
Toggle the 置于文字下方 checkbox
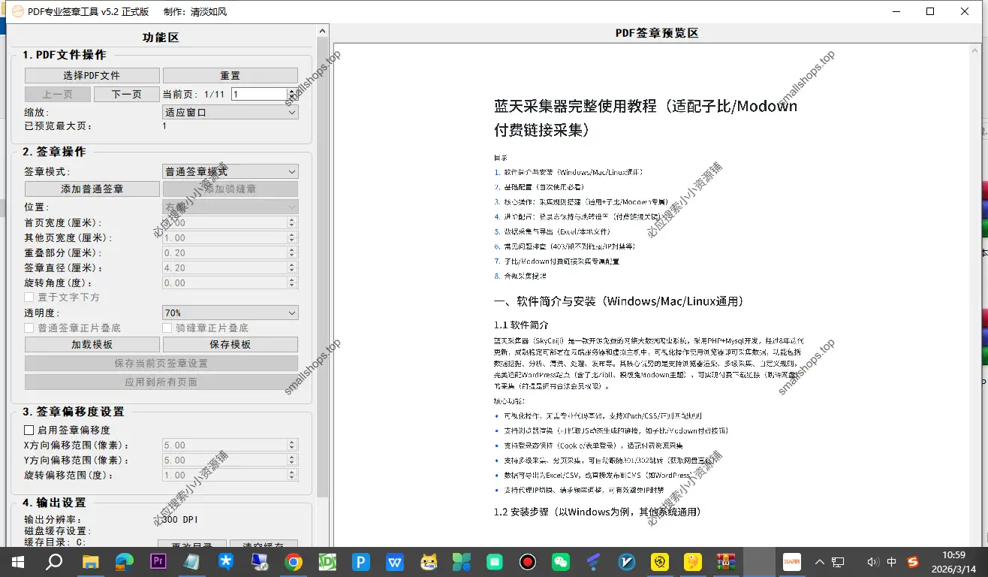(29, 297)
